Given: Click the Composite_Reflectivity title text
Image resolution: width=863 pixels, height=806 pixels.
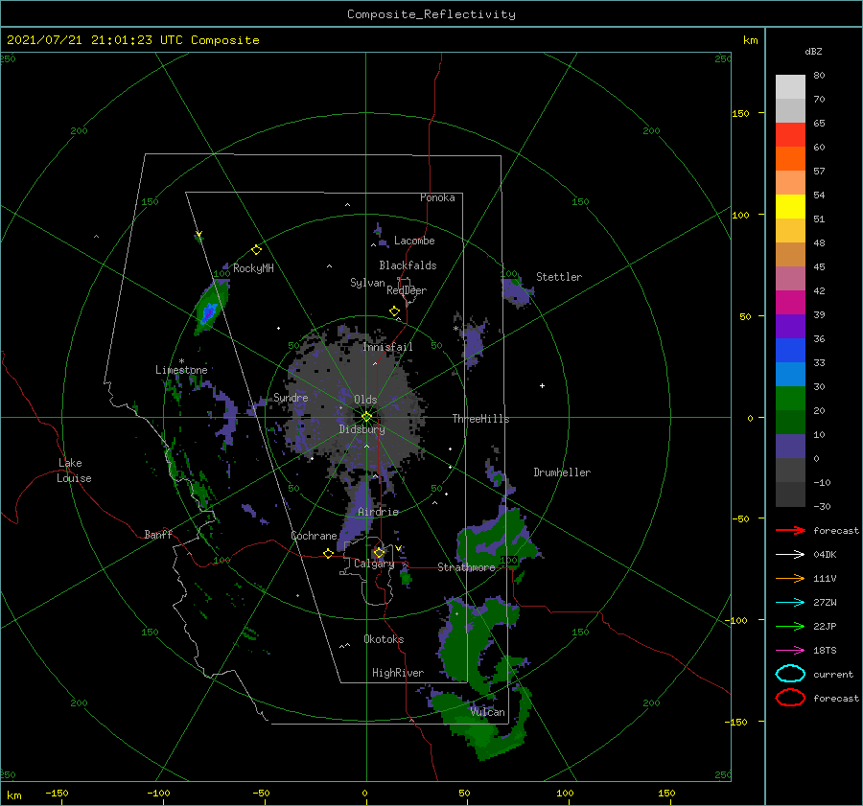Looking at the screenshot, I should pyautogui.click(x=431, y=14).
